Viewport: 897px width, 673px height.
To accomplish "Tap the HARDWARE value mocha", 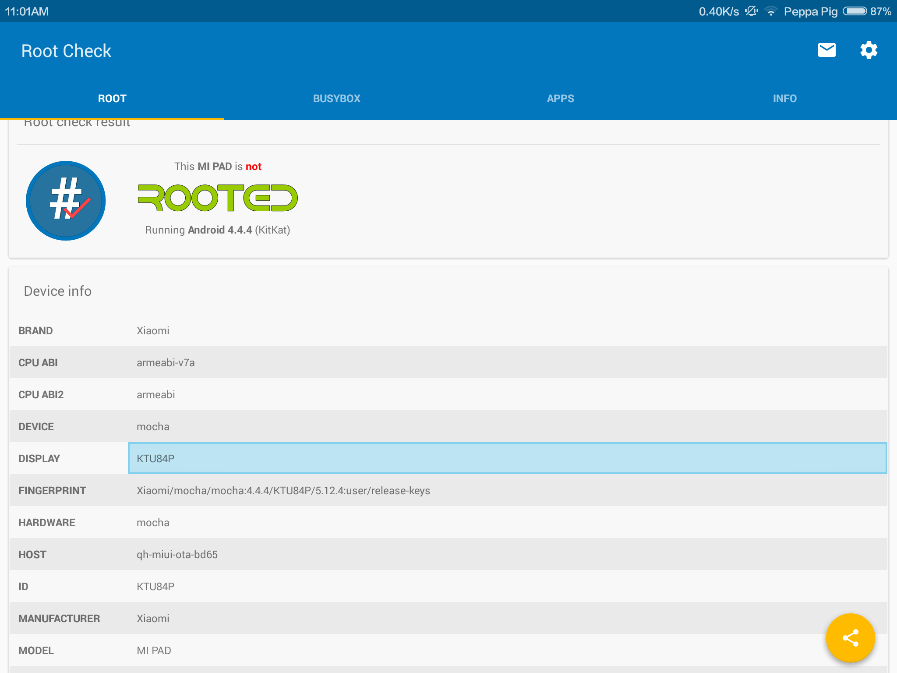I will (153, 523).
